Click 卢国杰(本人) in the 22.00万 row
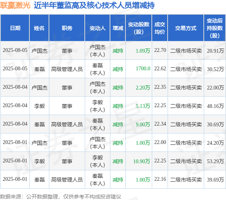 point(98,88)
